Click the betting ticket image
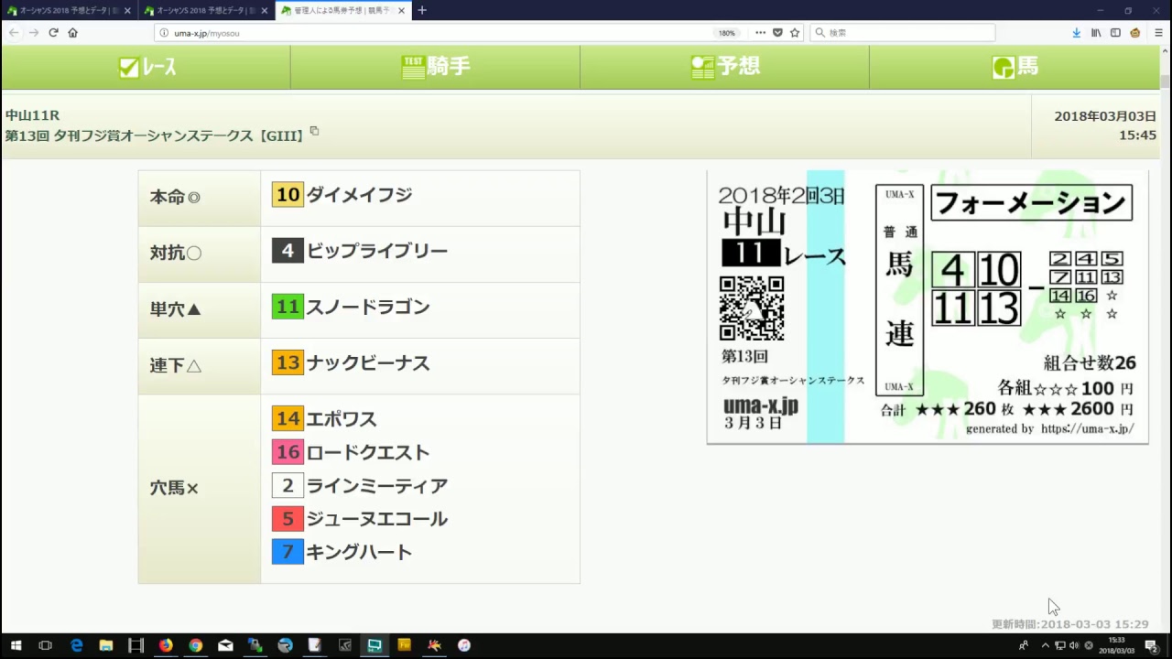 coord(927,307)
